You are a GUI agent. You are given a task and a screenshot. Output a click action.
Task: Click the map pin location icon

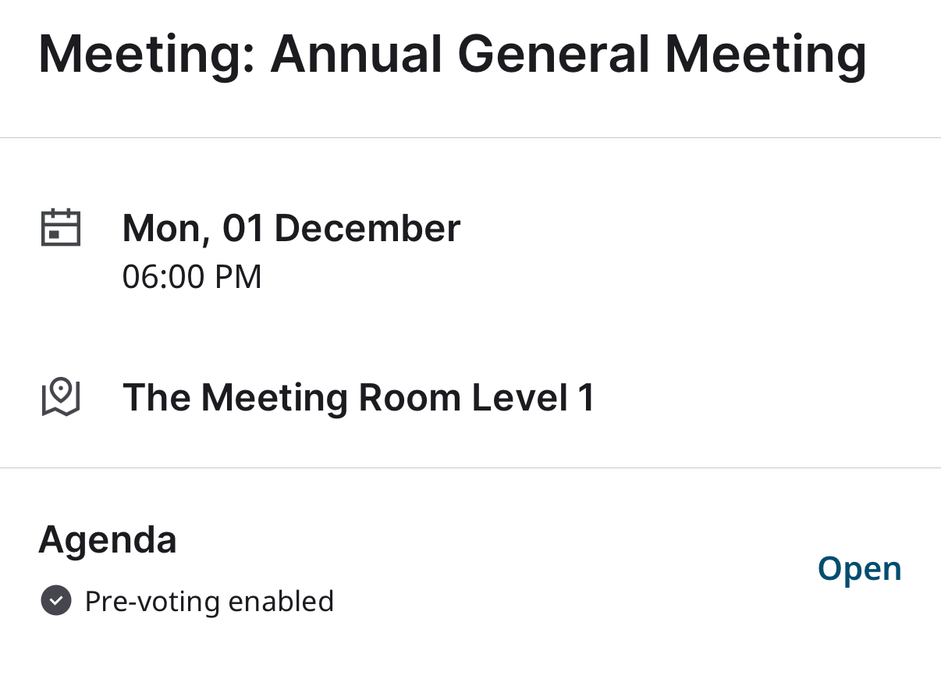tap(60, 397)
